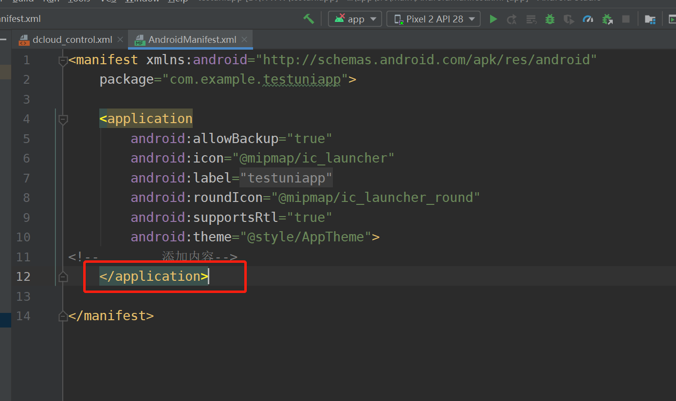The image size is (676, 401).
Task: Click line number 1 in the gutter
Action: click(26, 60)
